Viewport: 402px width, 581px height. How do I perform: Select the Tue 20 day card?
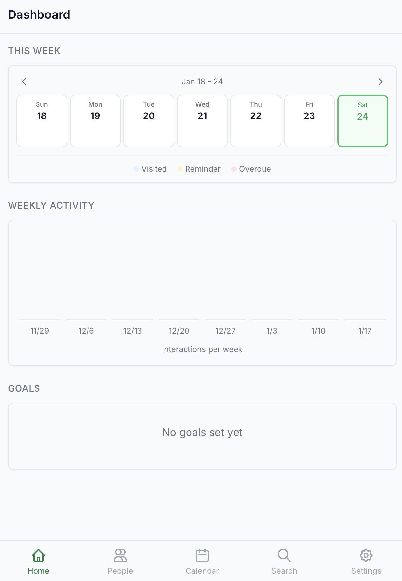pyautogui.click(x=149, y=121)
